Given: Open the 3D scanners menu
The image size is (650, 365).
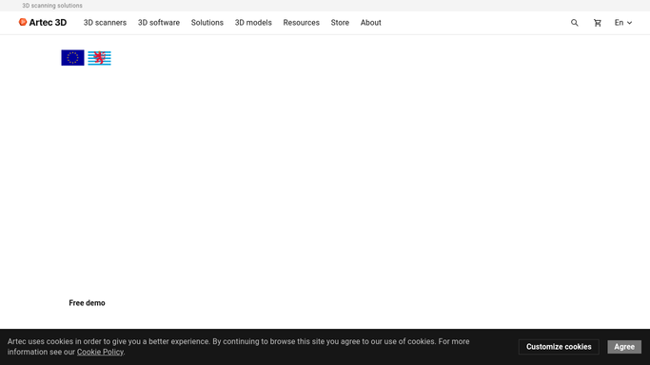Looking at the screenshot, I should click(x=105, y=23).
